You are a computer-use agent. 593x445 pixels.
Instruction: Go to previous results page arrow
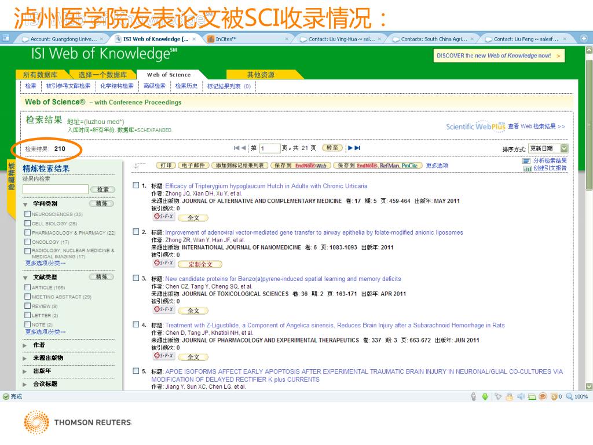244,148
